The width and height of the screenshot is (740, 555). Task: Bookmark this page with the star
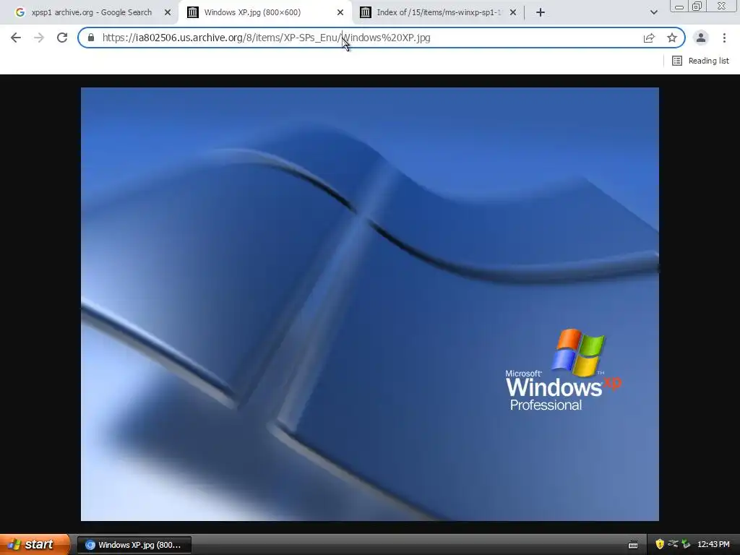672,38
